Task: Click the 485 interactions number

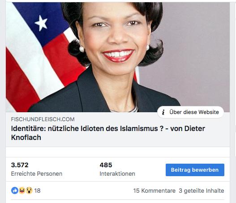Action: [106, 165]
